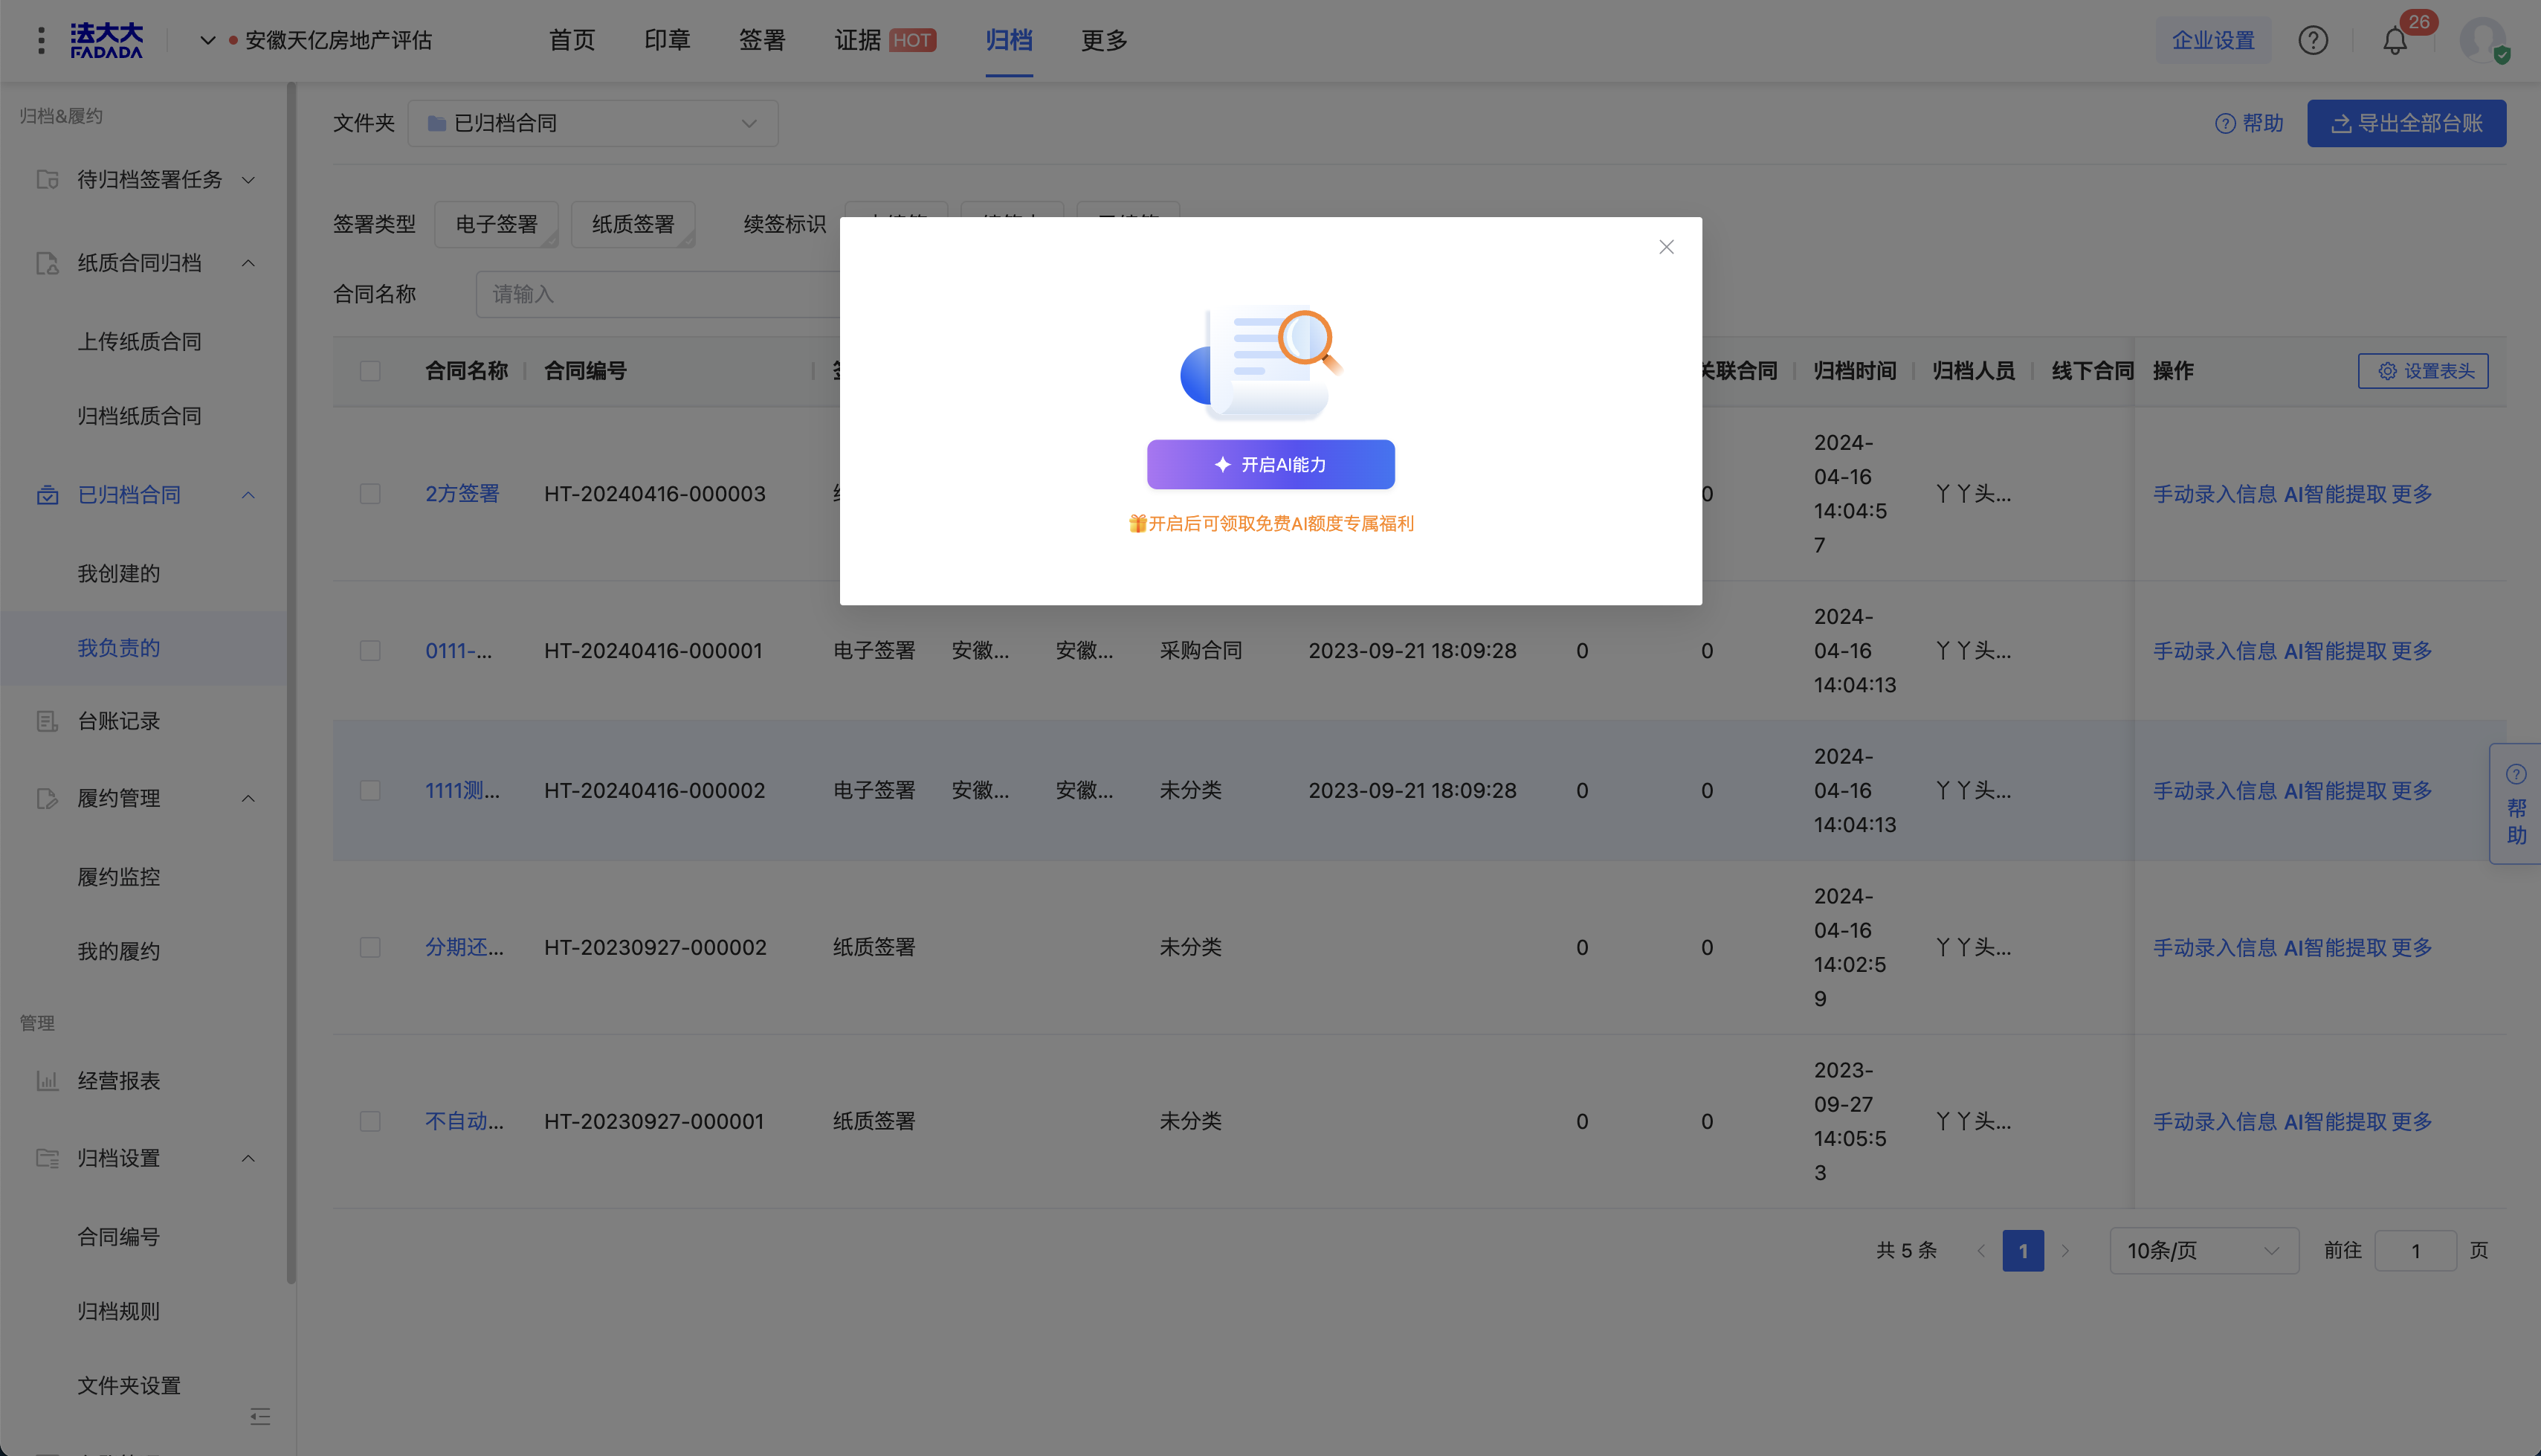The height and width of the screenshot is (1456, 2541).
Task: Collapse the sidebar with bottom toggle icon
Action: (x=260, y=1416)
